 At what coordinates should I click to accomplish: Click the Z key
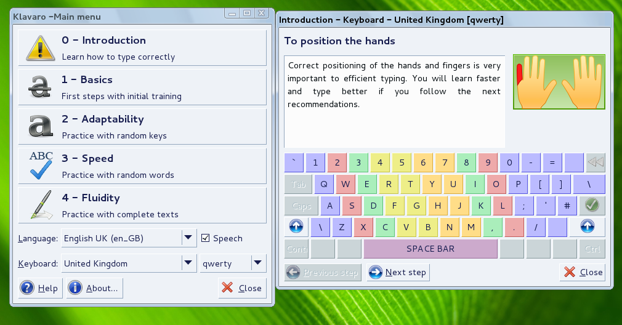pos(342,227)
